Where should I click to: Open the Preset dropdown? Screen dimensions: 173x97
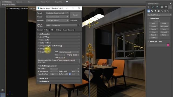pyautogui.click(x=57, y=17)
